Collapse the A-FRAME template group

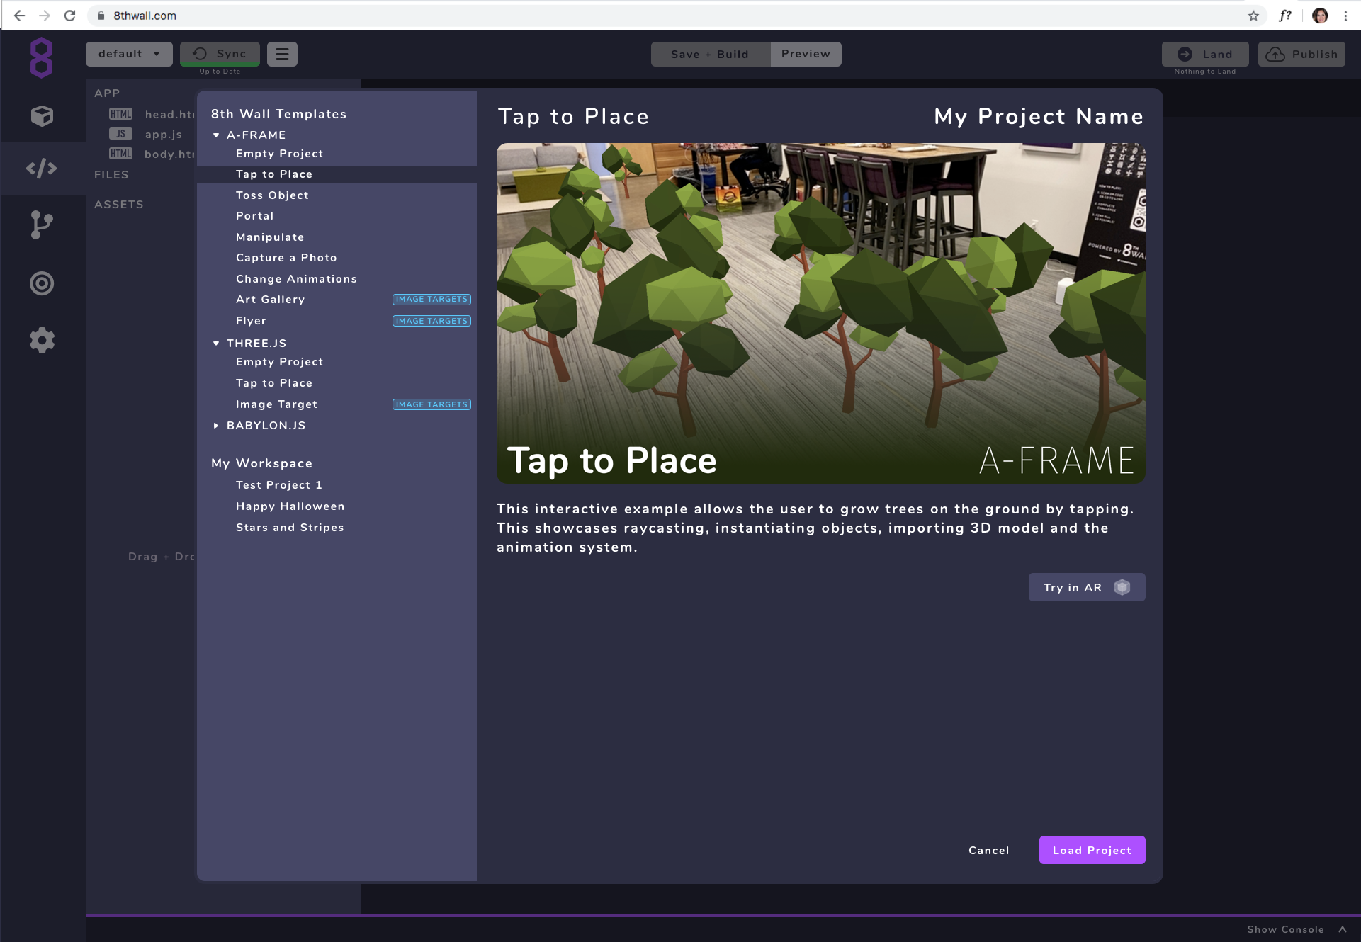pyautogui.click(x=216, y=135)
